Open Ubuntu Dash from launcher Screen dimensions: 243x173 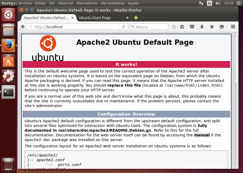click(x=8, y=15)
